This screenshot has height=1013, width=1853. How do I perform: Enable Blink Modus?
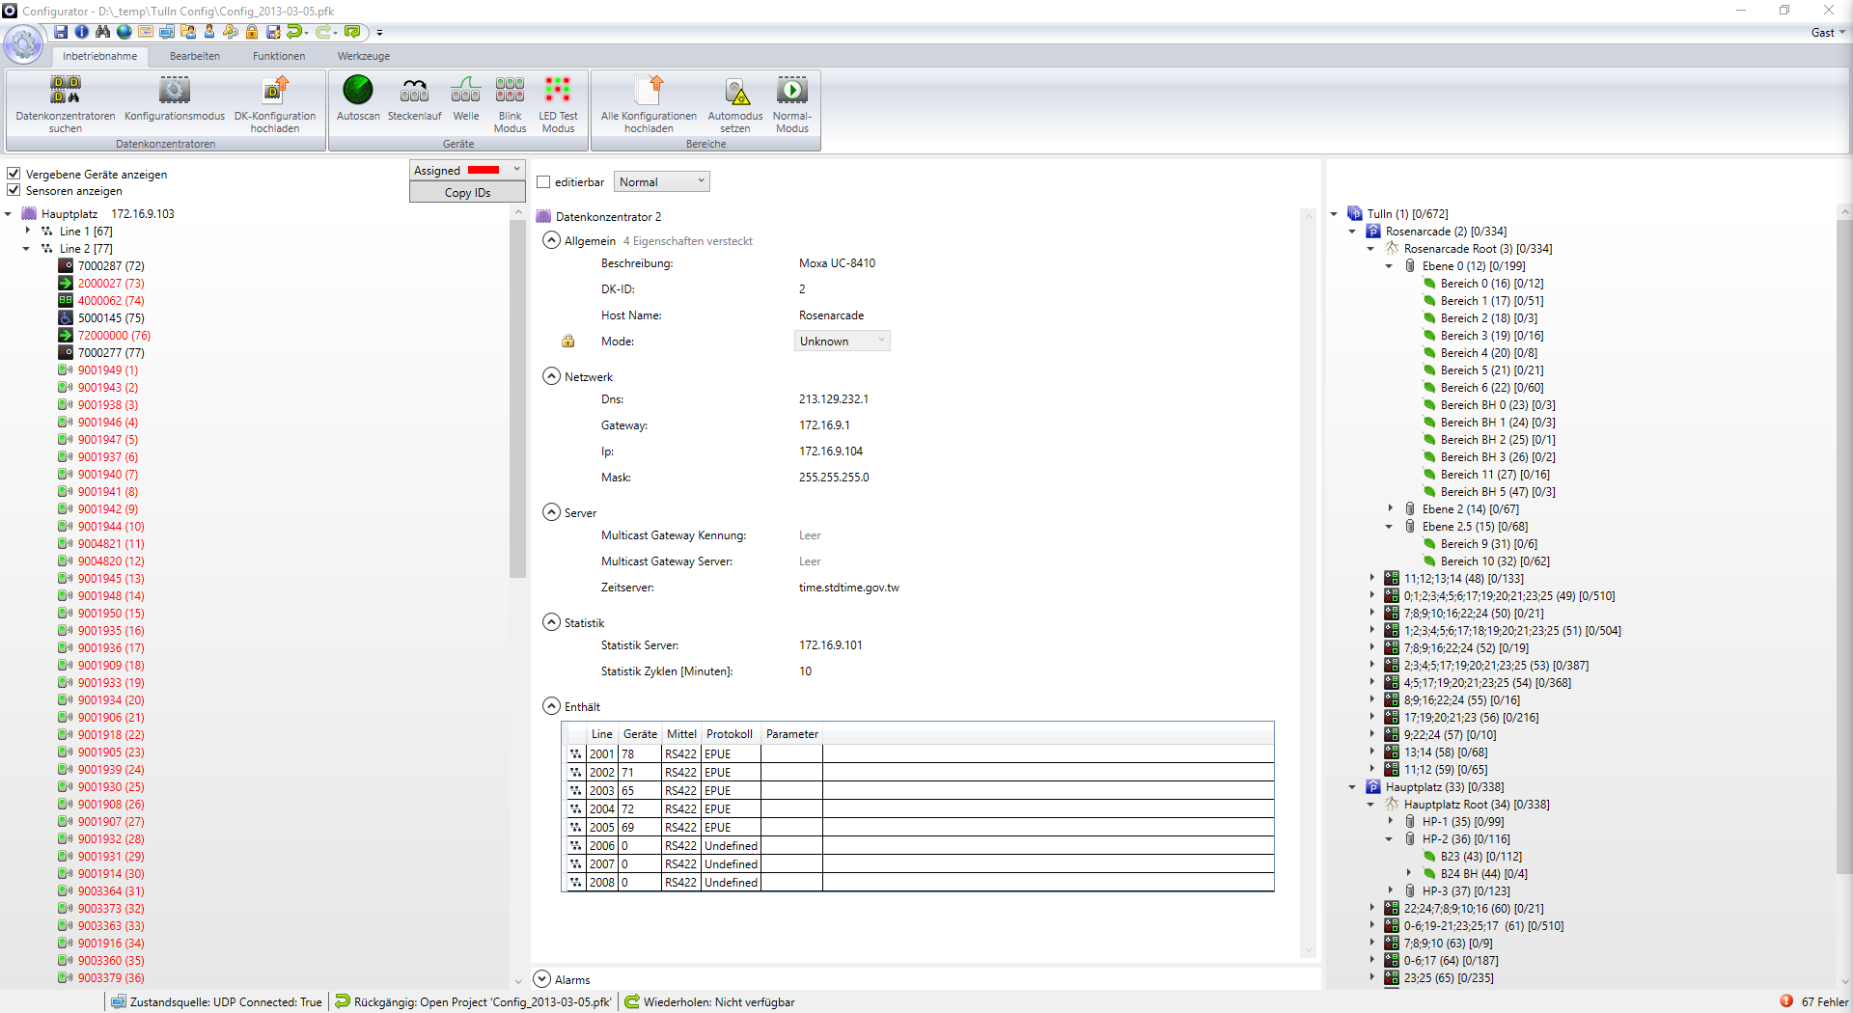510,104
